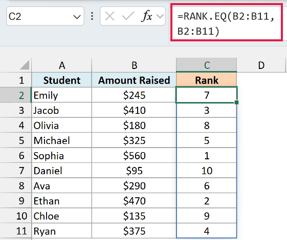Click the $245 amount cell
The height and width of the screenshot is (240, 287).
(134, 95)
